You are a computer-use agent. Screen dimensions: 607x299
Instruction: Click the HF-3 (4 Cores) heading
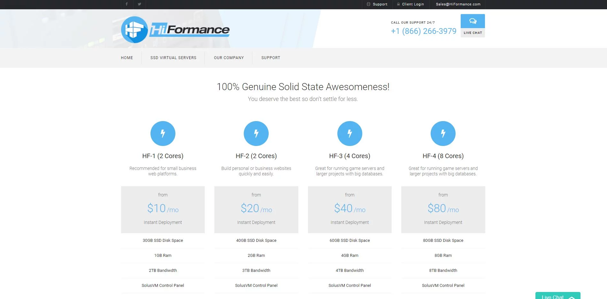coord(350,156)
